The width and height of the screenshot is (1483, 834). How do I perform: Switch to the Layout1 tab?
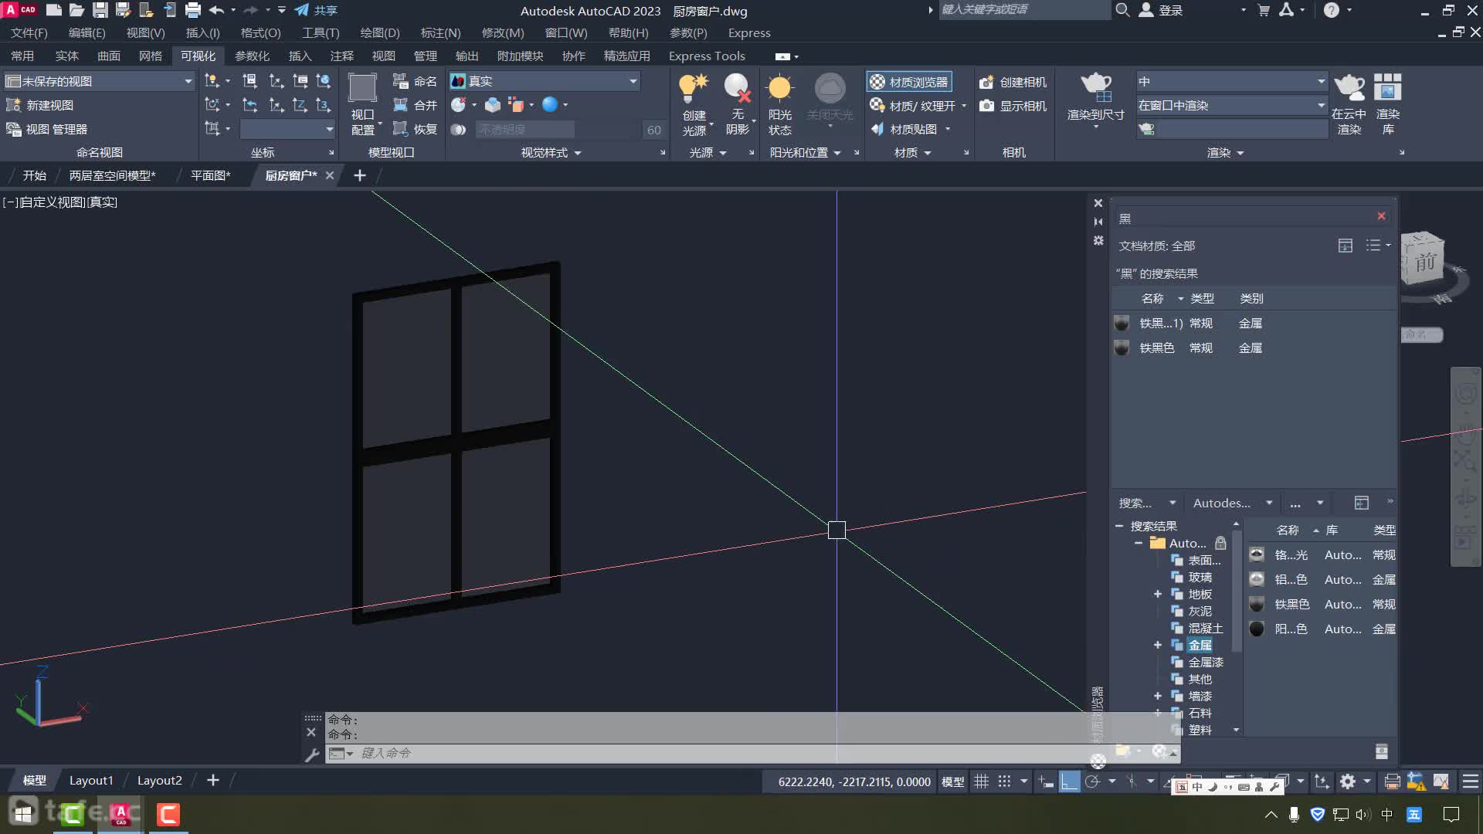tap(91, 781)
